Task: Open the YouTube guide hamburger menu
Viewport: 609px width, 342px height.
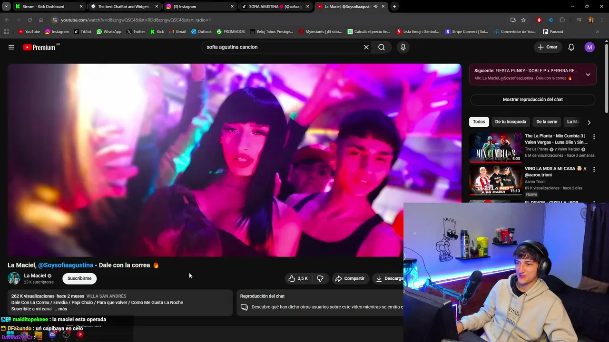Action: point(11,47)
